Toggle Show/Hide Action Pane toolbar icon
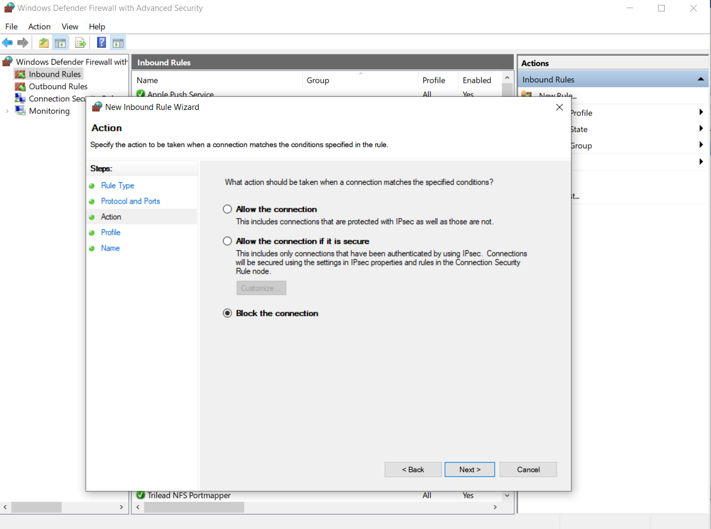Screen dimensions: 711x529 [x=118, y=43]
